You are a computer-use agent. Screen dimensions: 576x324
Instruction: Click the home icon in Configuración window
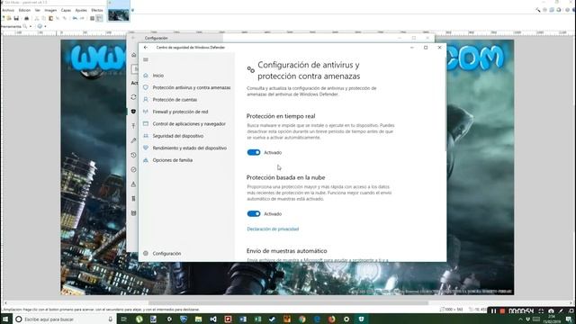point(134,55)
